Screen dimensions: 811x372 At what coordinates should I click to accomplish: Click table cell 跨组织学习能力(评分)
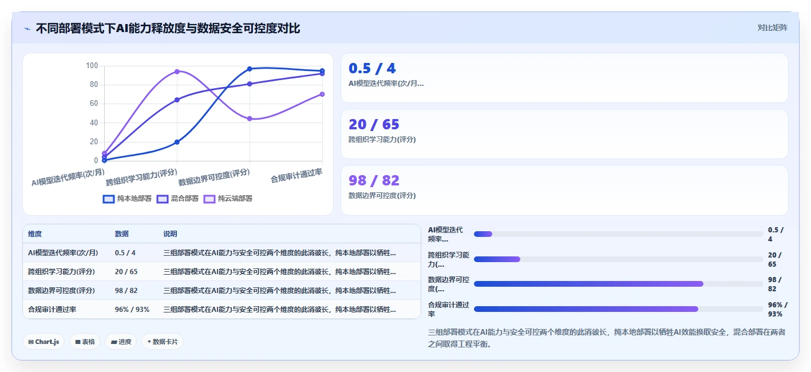coord(61,272)
